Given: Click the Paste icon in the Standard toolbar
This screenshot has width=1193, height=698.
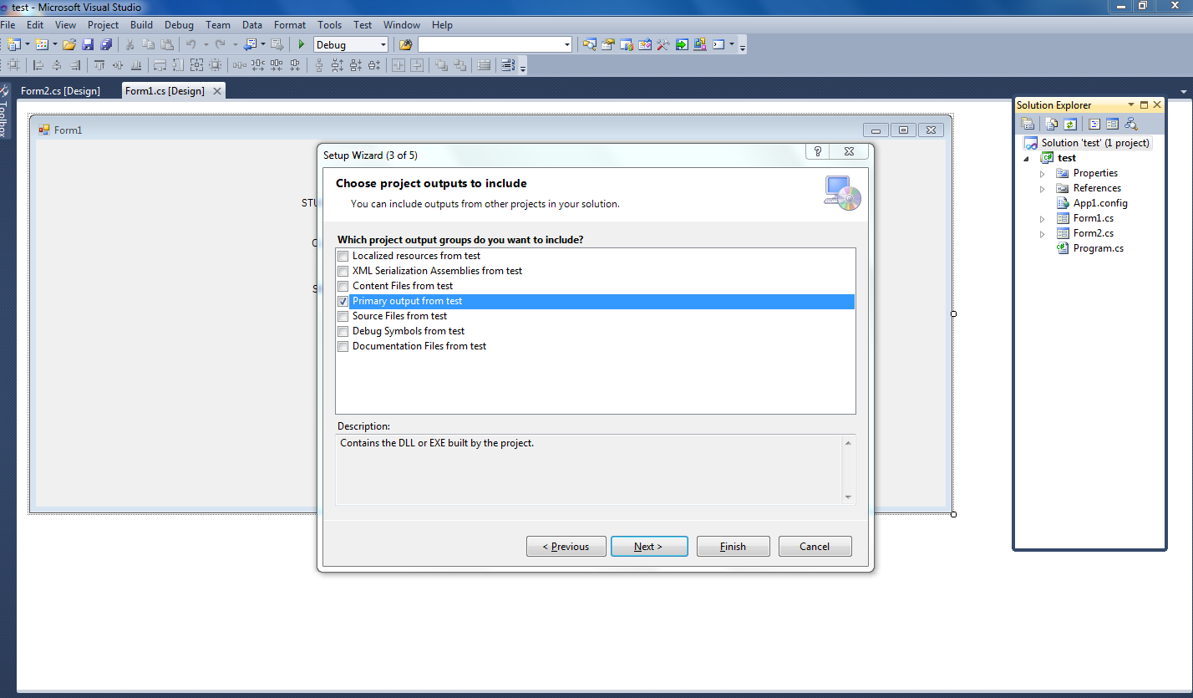Looking at the screenshot, I should (x=166, y=43).
